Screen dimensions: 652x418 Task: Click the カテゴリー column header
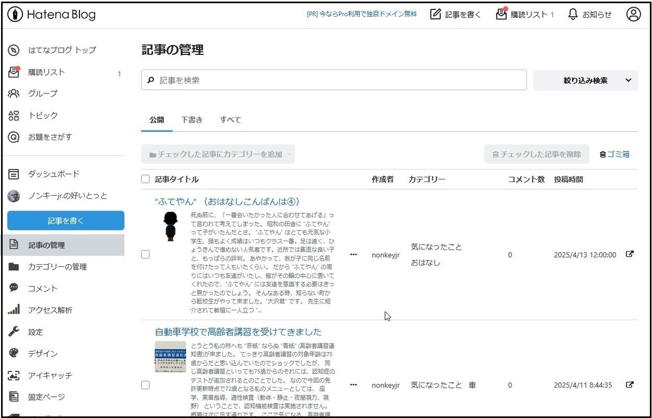[x=427, y=179]
